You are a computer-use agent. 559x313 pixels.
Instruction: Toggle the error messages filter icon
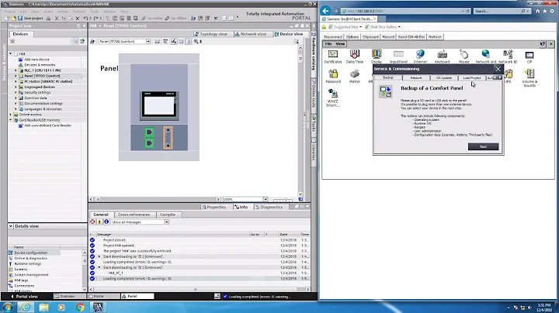[x=92, y=222]
